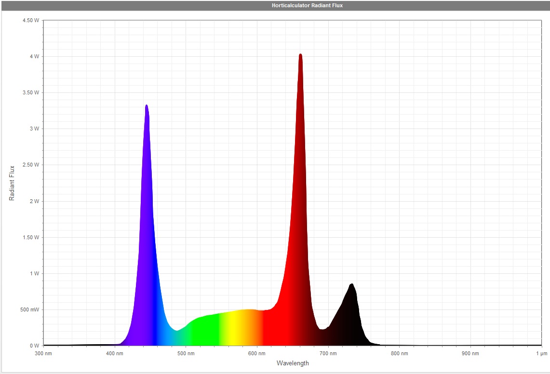
Task: Click the 500 mW y-axis label
Action: tap(30, 310)
